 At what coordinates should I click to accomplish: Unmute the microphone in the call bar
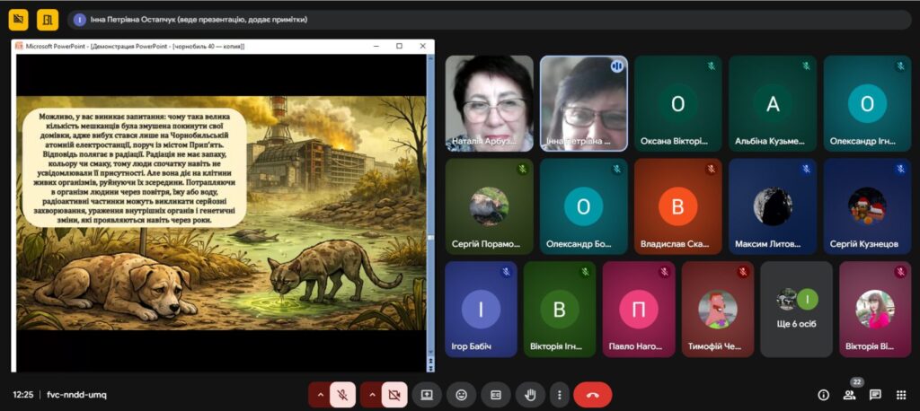coord(342,395)
